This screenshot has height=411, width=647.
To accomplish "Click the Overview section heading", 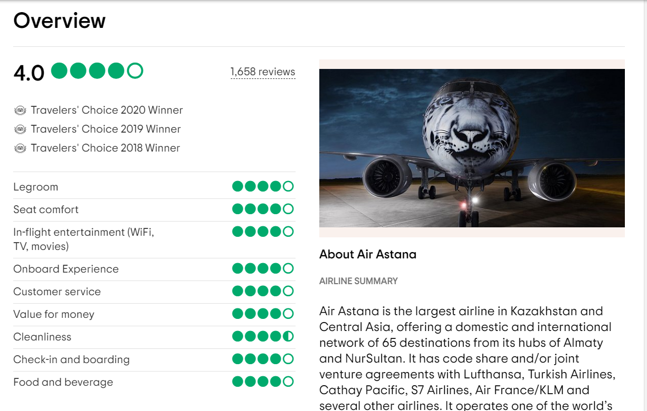I will [x=60, y=21].
